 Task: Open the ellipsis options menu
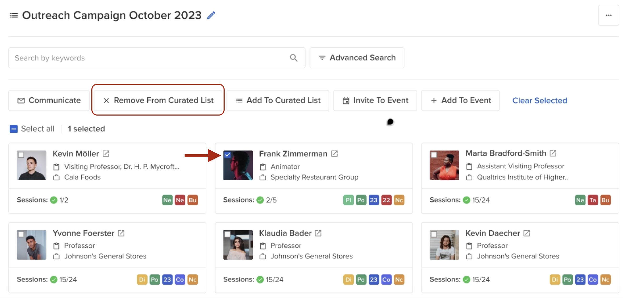point(609,15)
